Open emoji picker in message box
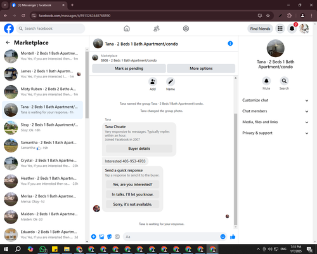The height and width of the screenshot is (254, 317). tap(223, 237)
